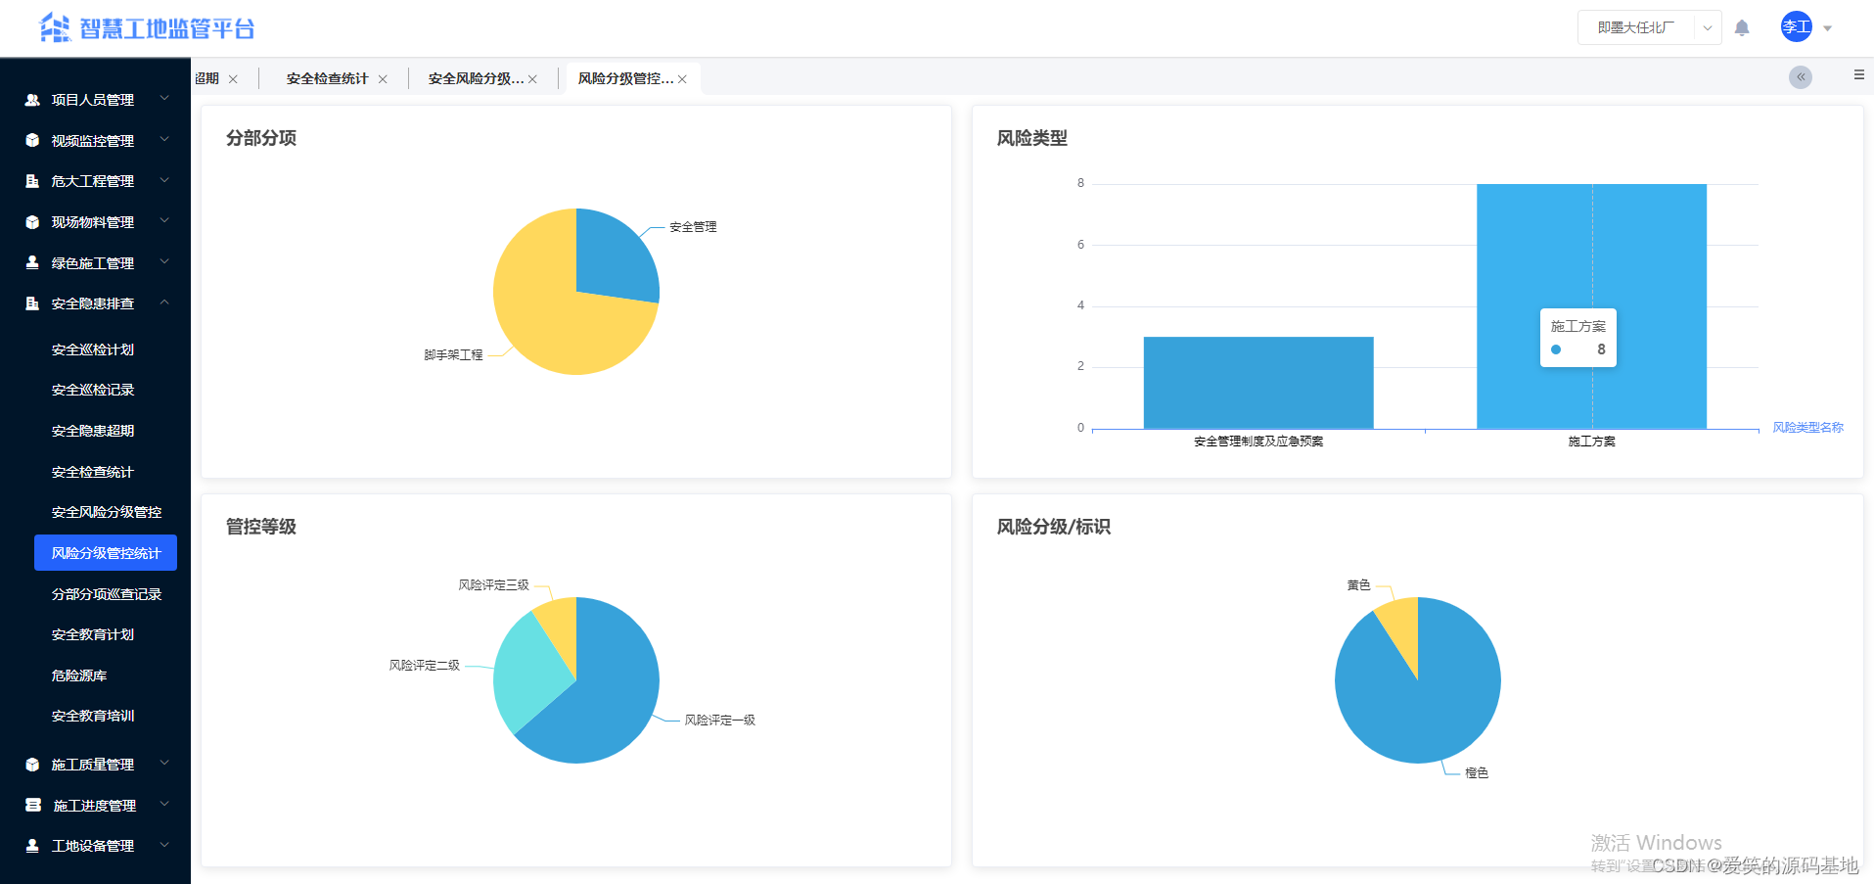
Task: Click the 安全隐患排查 sidebar icon
Action: pyautogui.click(x=32, y=303)
